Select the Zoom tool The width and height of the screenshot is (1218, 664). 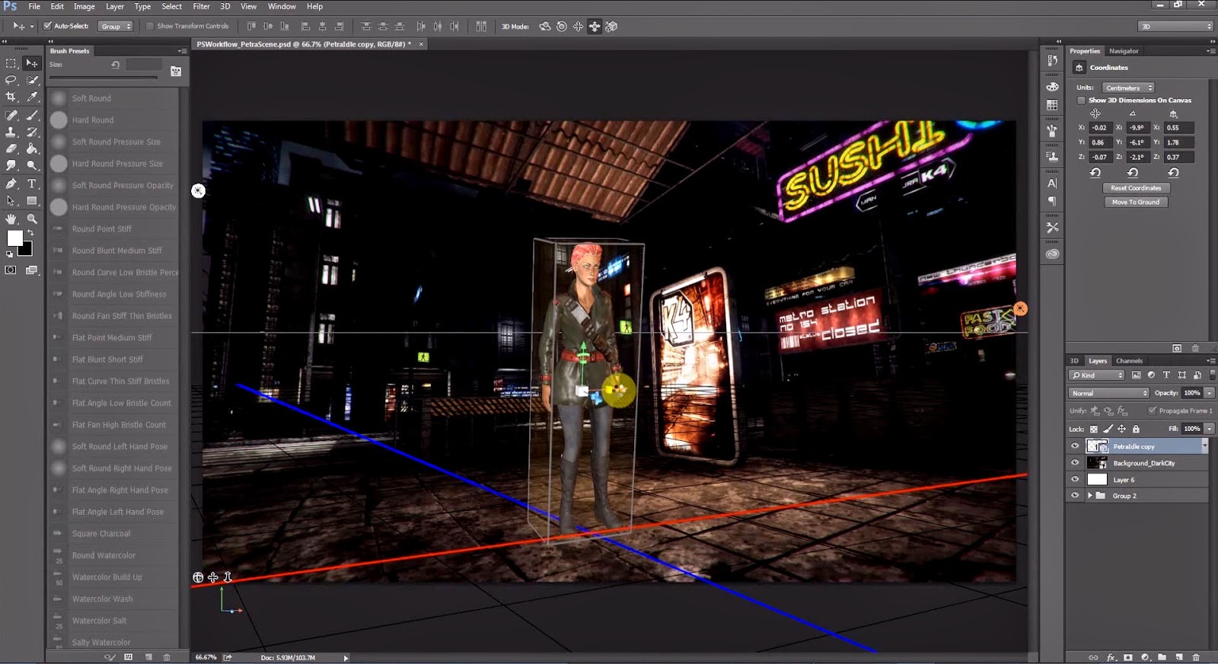(x=32, y=219)
